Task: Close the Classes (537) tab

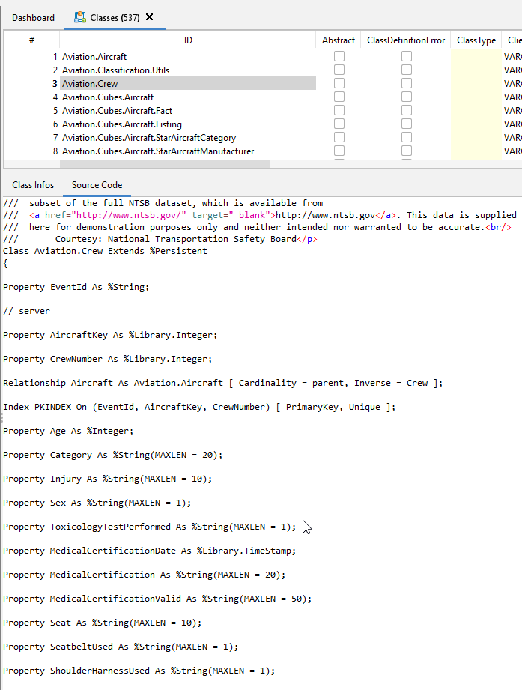Action: pos(150,17)
